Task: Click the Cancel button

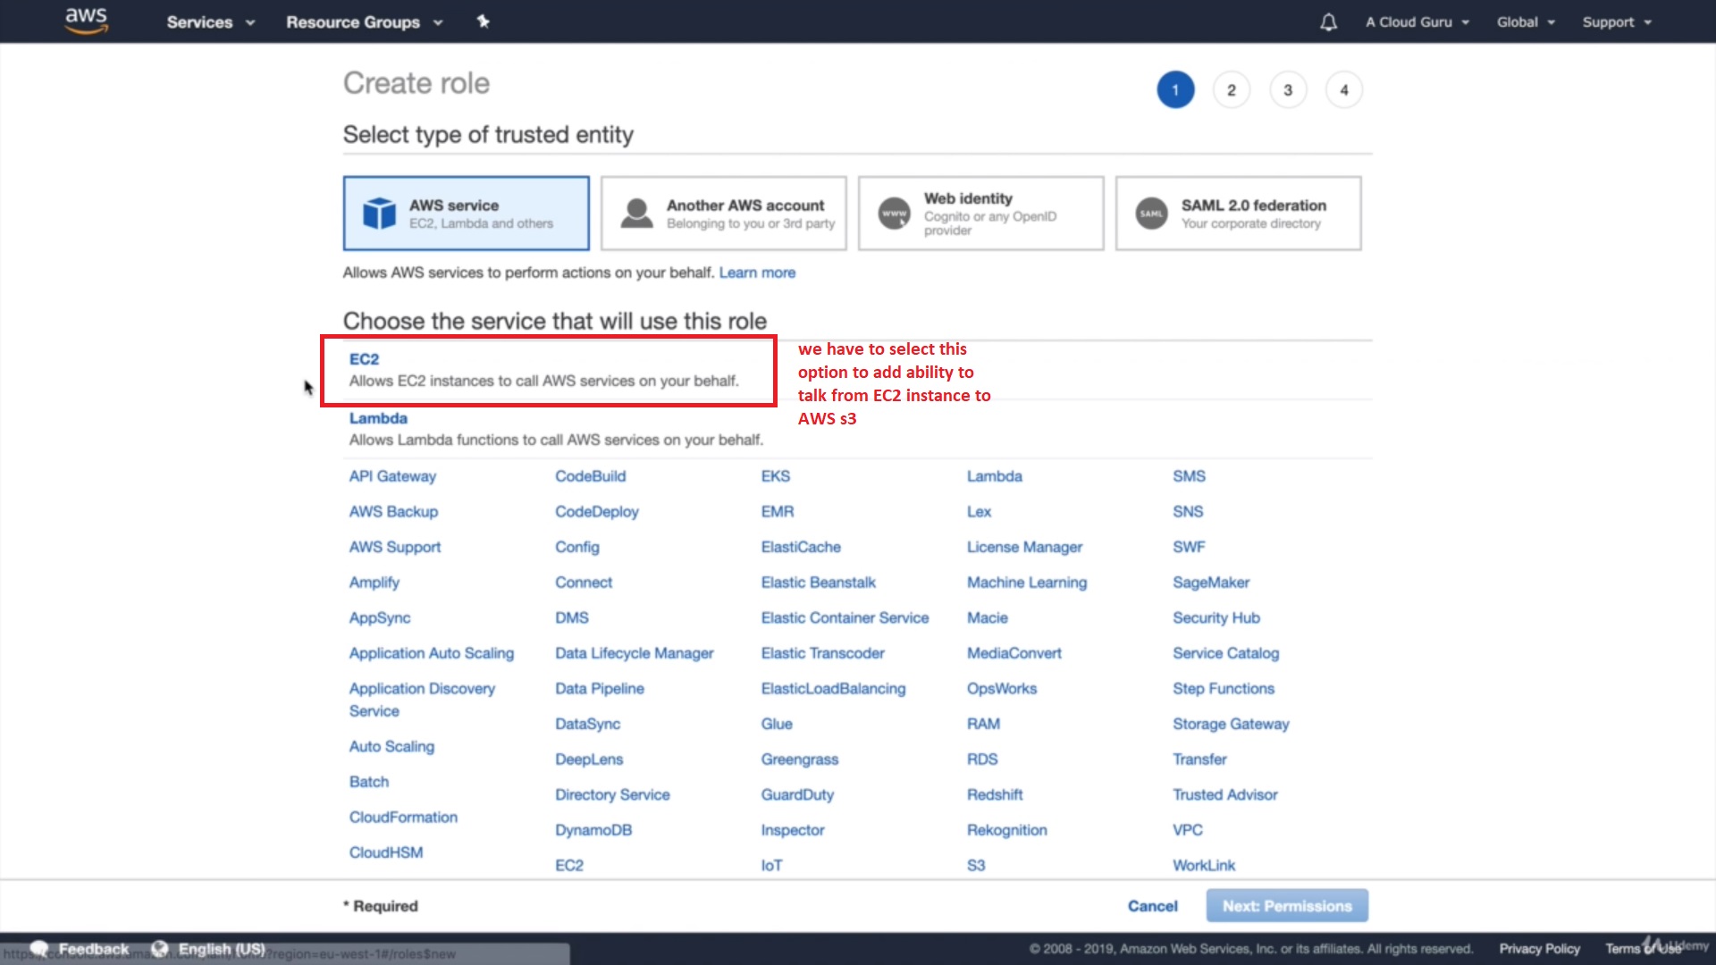Action: tap(1152, 906)
